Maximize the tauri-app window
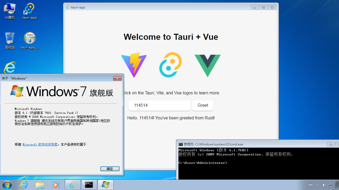 pyautogui.click(x=263, y=7)
